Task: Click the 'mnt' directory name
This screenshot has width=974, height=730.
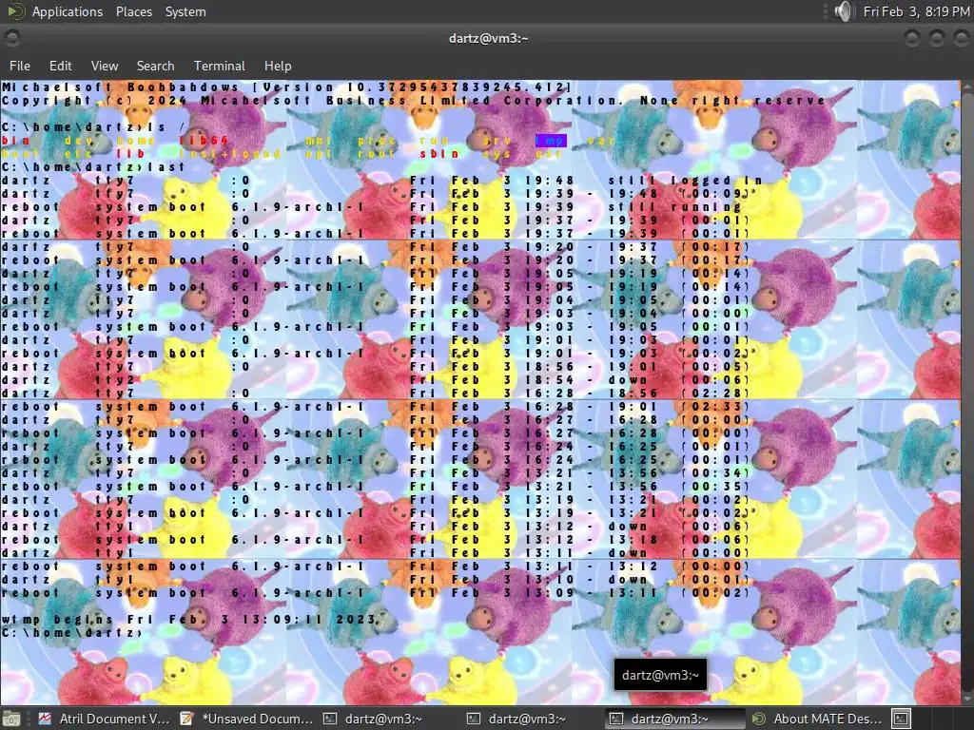Action: [319, 141]
